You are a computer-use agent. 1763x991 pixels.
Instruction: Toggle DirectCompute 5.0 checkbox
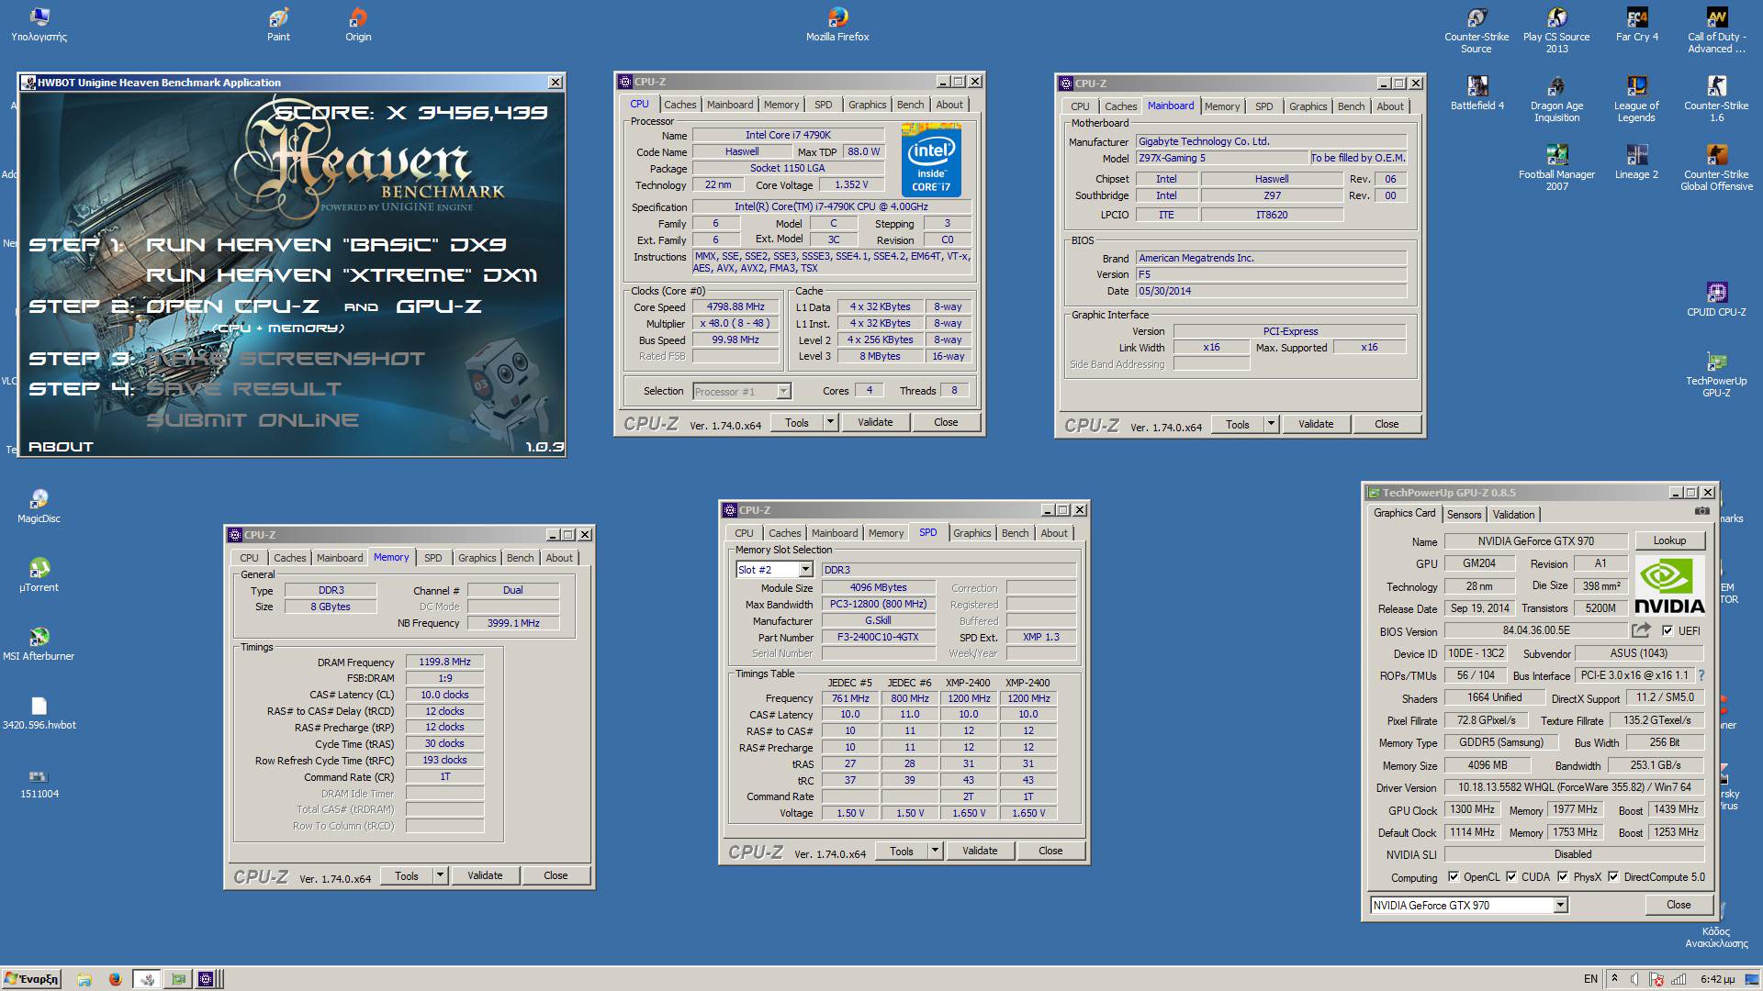coord(1612,876)
